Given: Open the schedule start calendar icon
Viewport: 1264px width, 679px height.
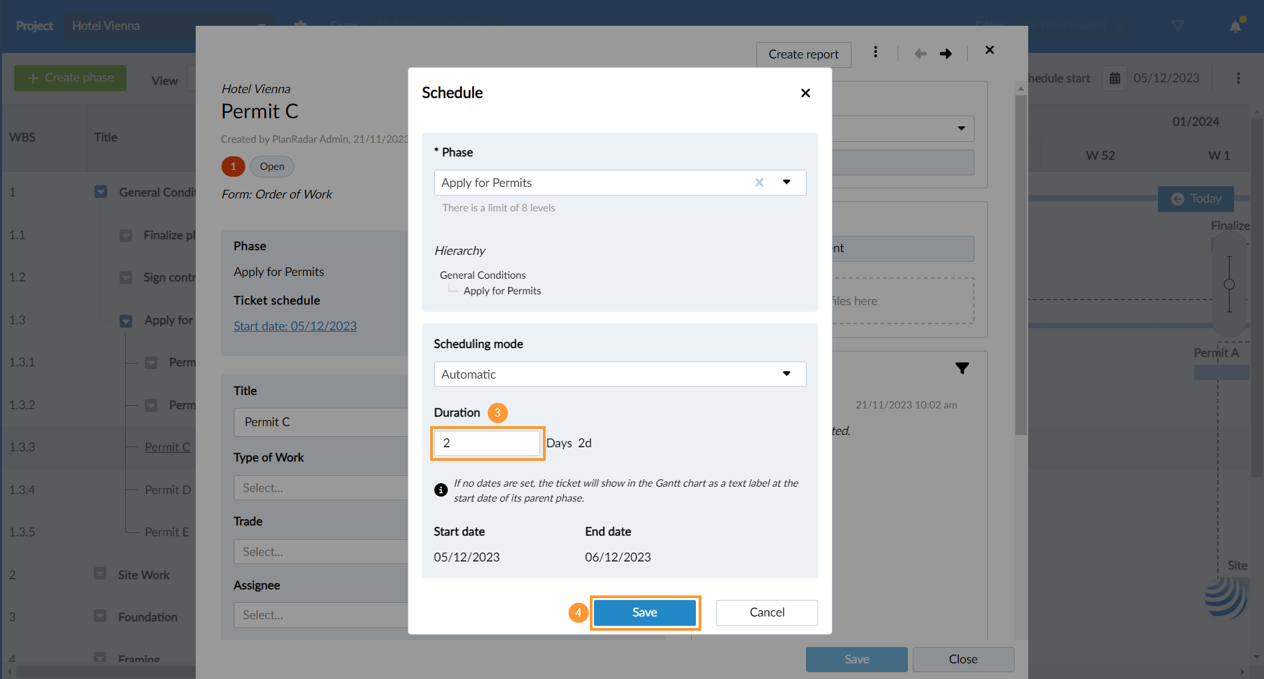Looking at the screenshot, I should 1114,78.
